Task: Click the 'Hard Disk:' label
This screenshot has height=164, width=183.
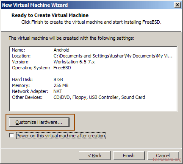Action: pyautogui.click(x=22, y=79)
